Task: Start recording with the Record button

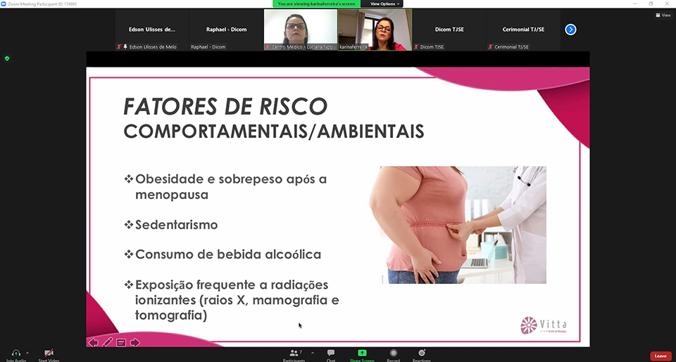Action: pyautogui.click(x=393, y=353)
